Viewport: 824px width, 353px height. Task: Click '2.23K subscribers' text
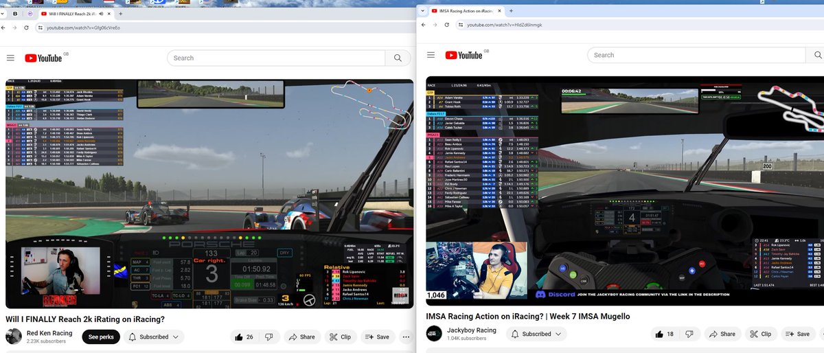click(47, 342)
